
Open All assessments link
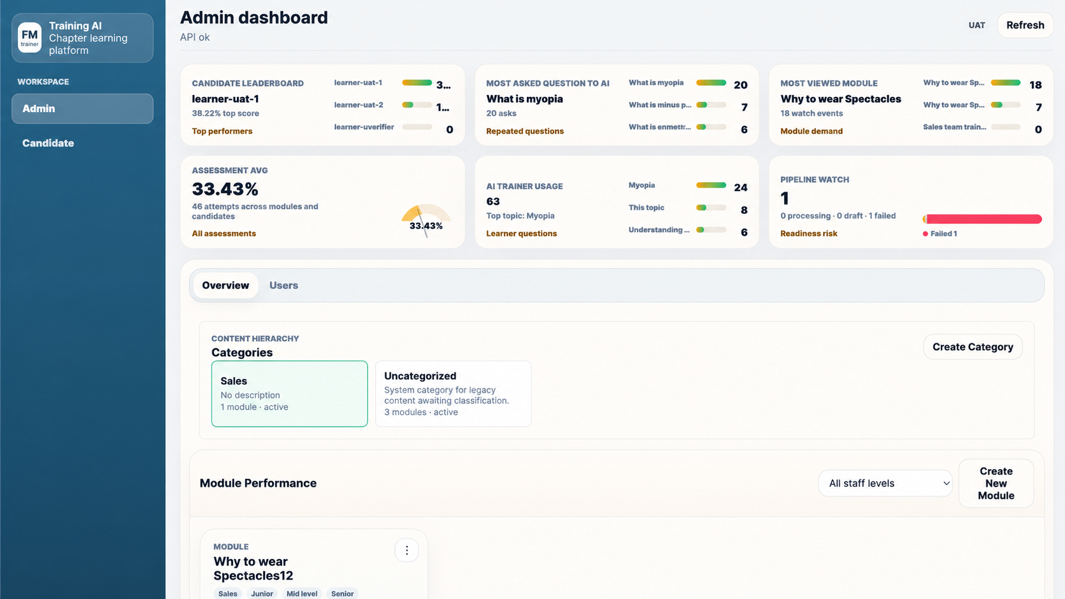224,234
